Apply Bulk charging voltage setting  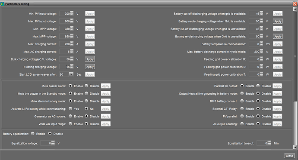click(90, 59)
